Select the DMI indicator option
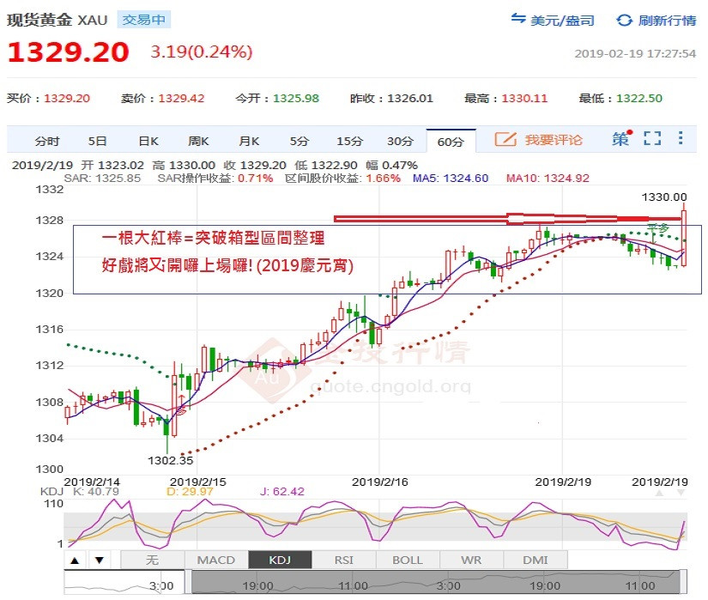This screenshot has height=600, width=708. pos(535,560)
